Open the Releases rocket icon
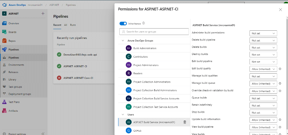288x135 pixels. click(4, 72)
